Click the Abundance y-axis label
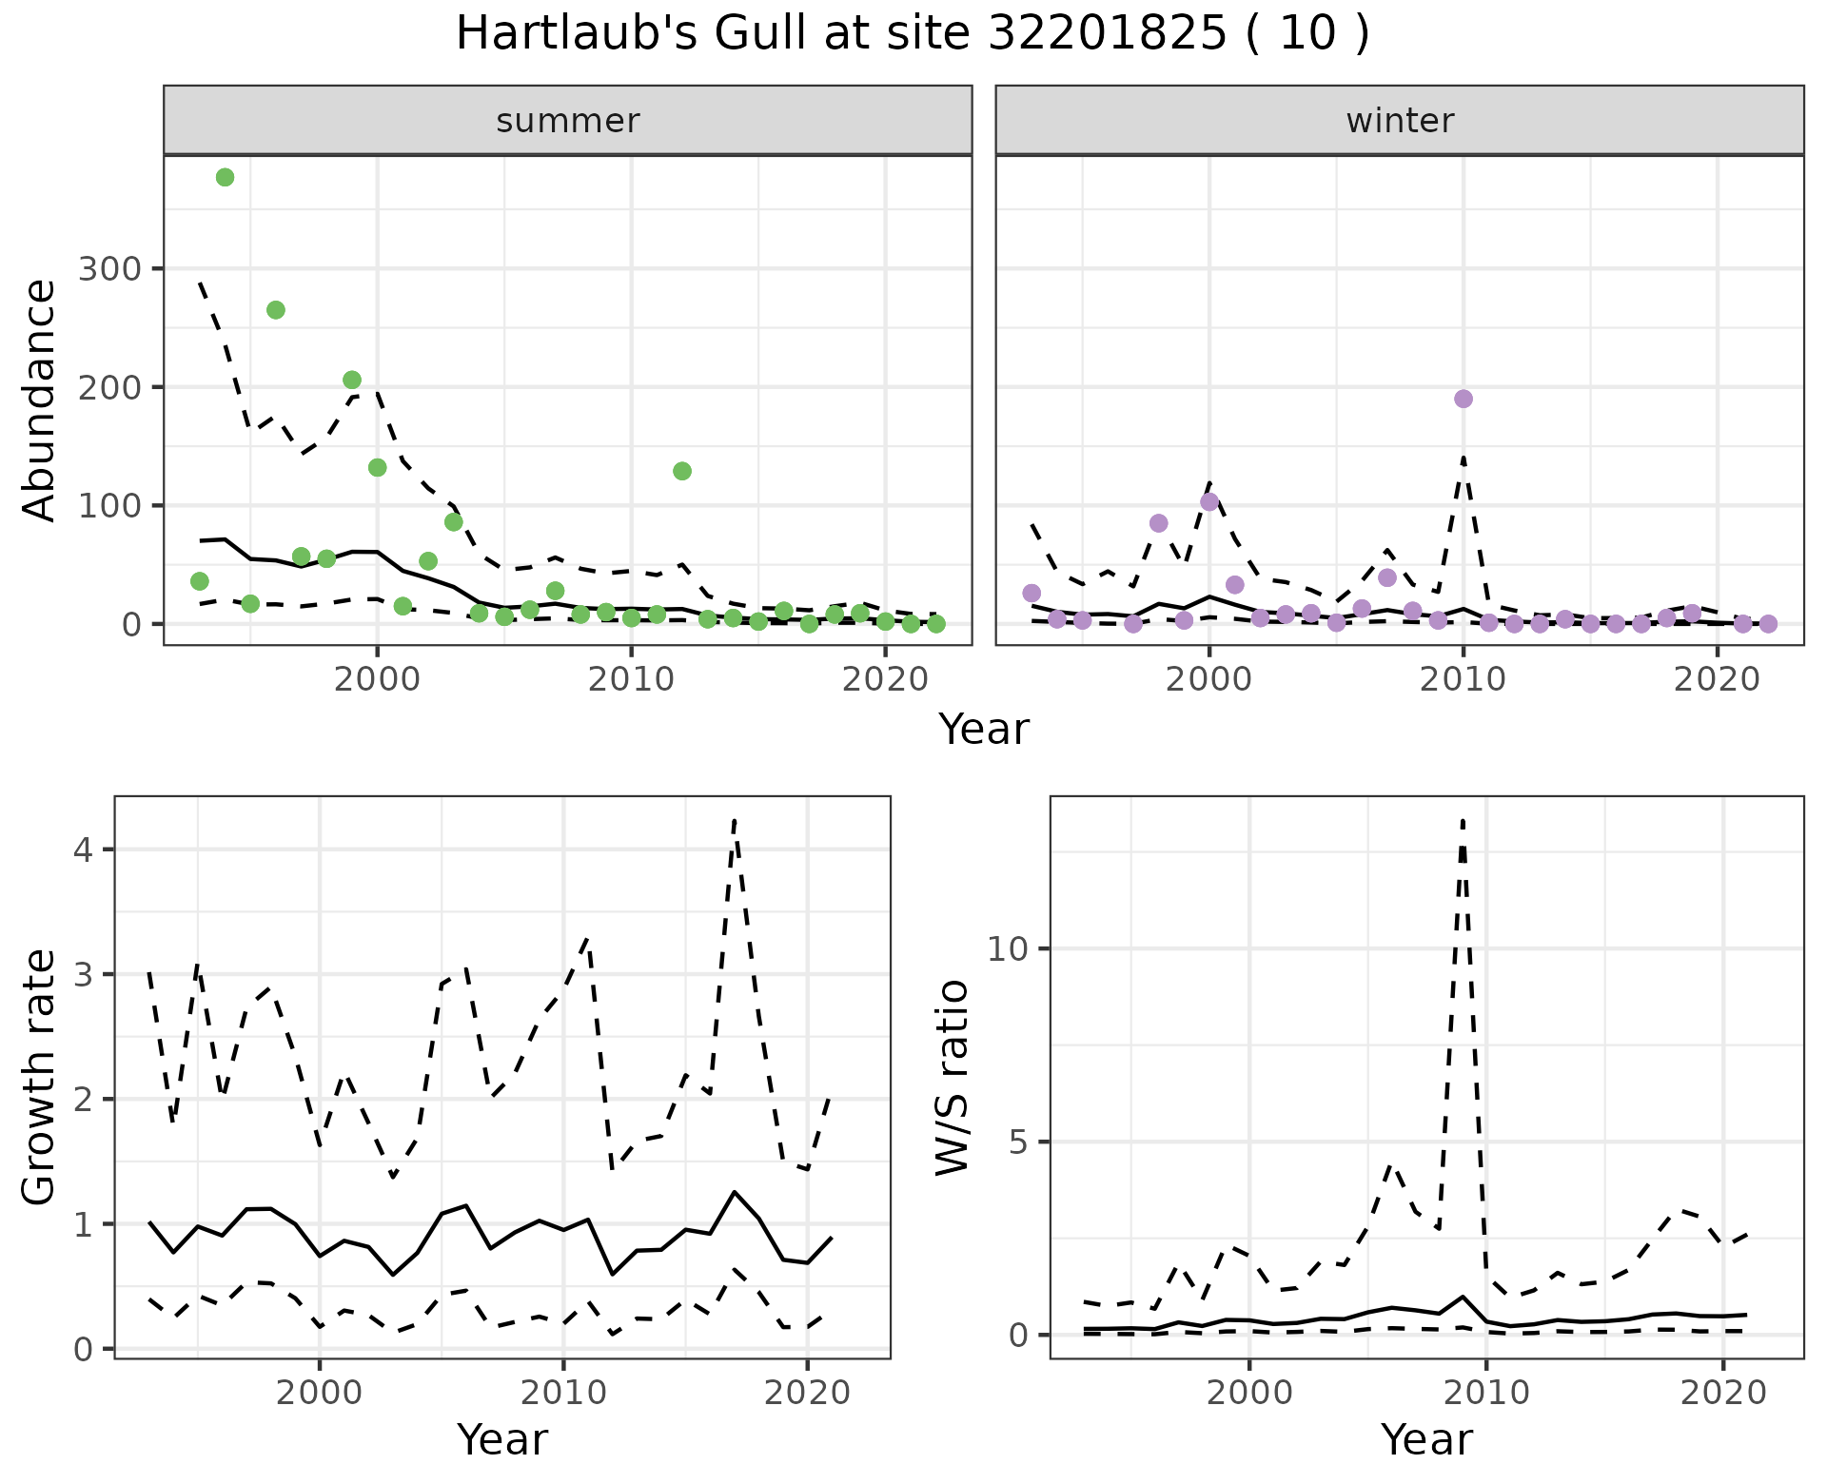 (x=40, y=400)
